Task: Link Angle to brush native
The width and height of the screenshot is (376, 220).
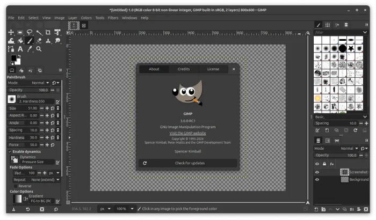Action: tap(58, 123)
